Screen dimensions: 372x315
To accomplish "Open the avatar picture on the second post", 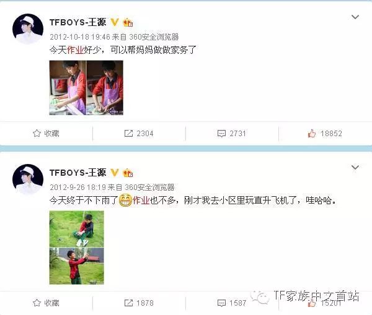I will point(28,179).
